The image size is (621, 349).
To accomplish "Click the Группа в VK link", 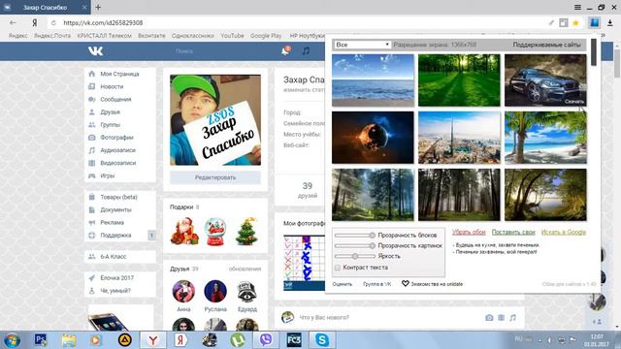I will coord(377,284).
